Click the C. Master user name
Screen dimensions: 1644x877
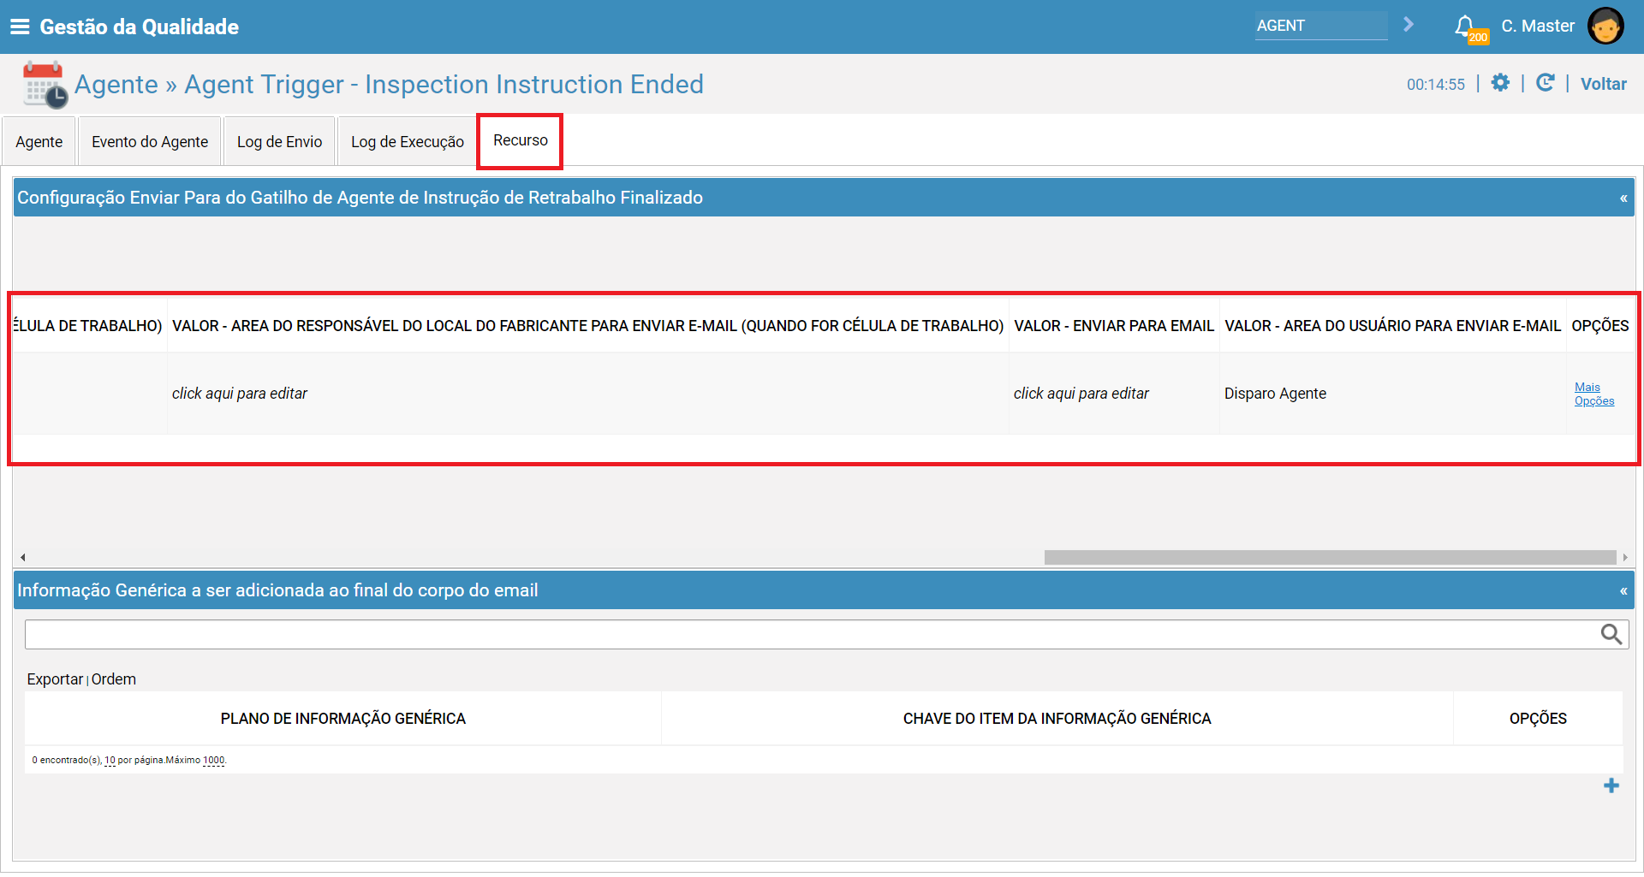point(1538,26)
